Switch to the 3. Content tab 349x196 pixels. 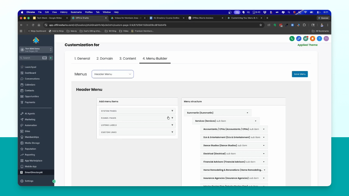(x=128, y=59)
